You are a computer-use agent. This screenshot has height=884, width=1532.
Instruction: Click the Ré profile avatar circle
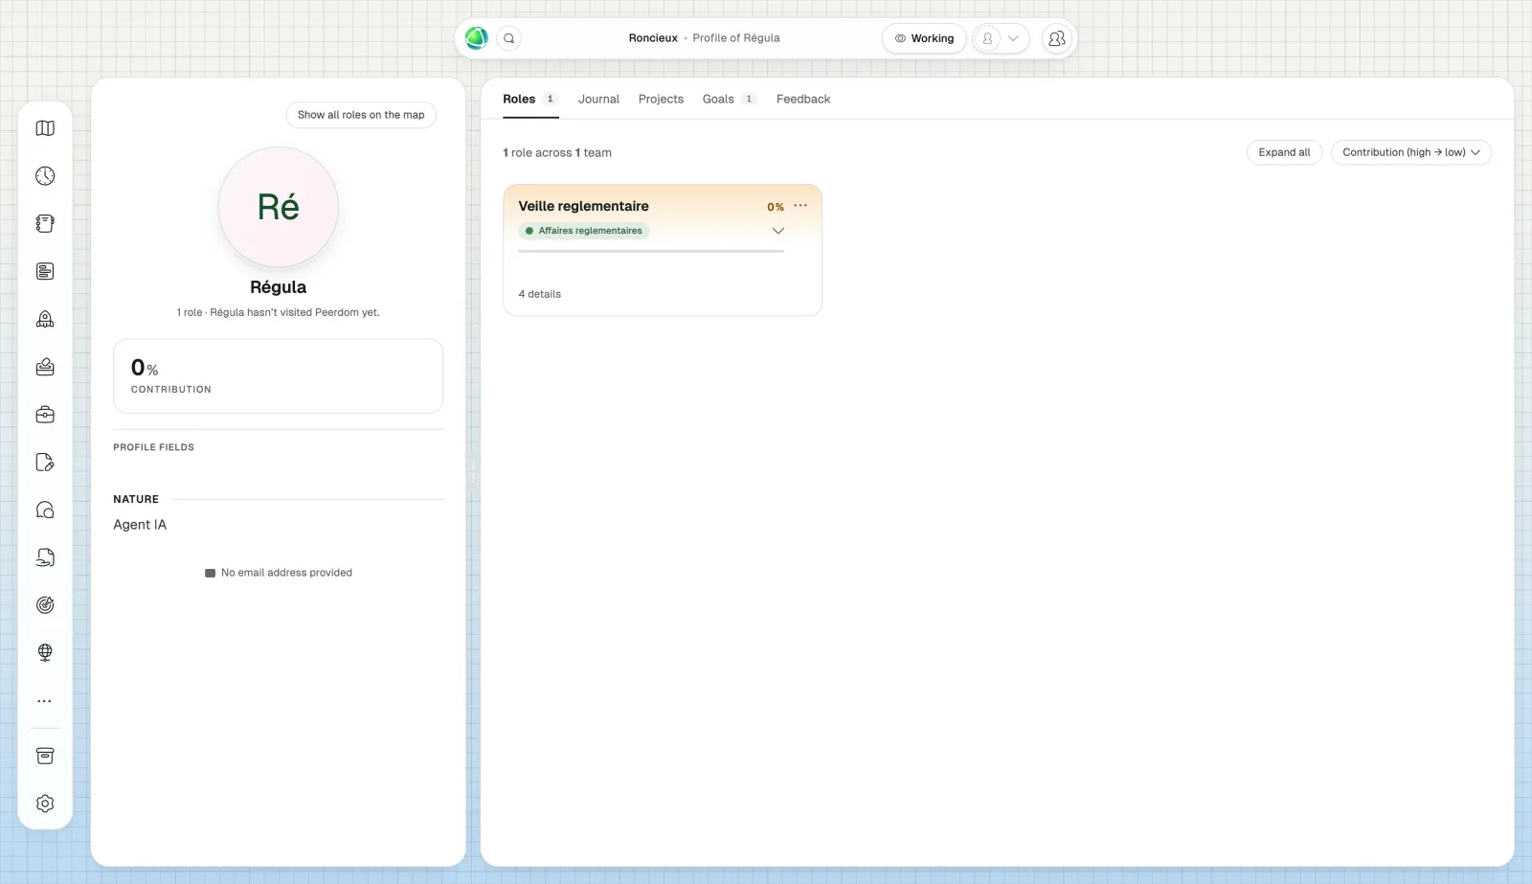coord(279,207)
